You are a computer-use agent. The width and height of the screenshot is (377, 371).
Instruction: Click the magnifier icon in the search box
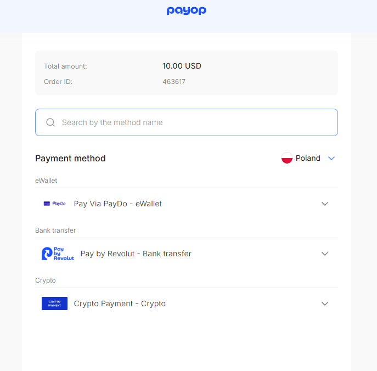coord(50,122)
